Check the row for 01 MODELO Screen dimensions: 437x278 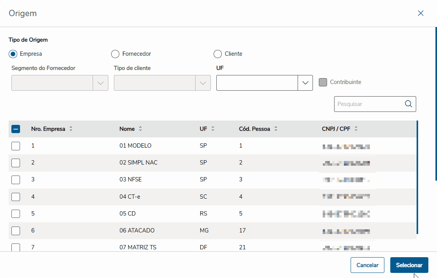tap(16, 146)
